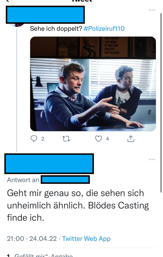The width and height of the screenshot is (163, 257).
Task: Click the like count number 4
Action: pos(107,139)
